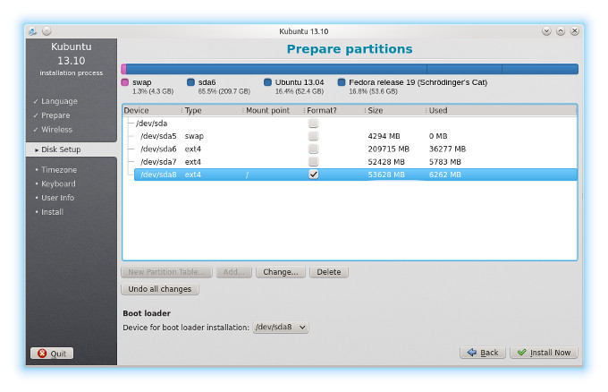Sort by the Format? column header
This screenshot has width=608, height=392.
click(x=334, y=111)
